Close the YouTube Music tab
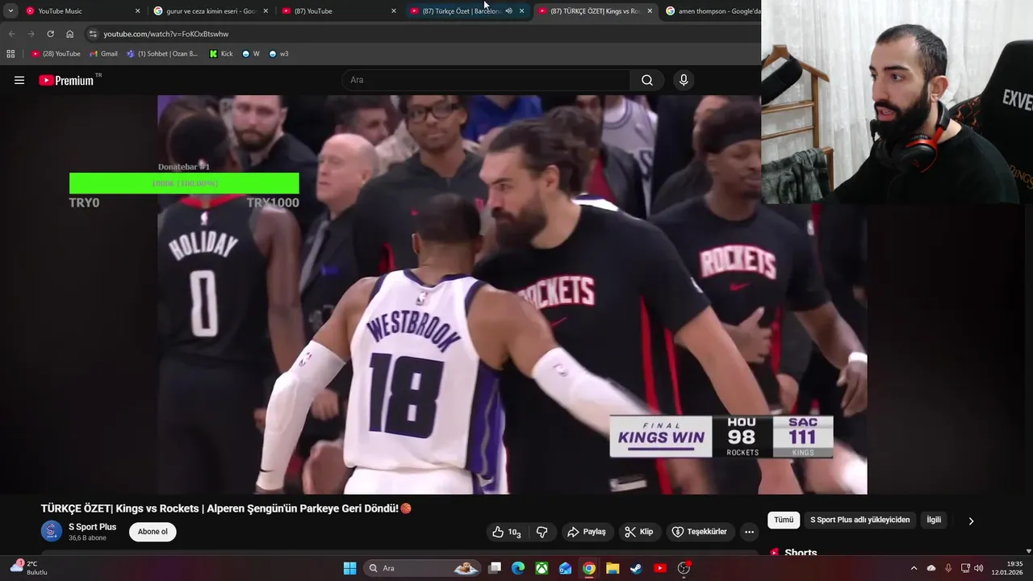1033x581 pixels. (137, 11)
